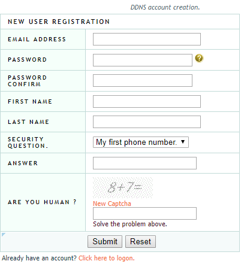Click the New User Registration header
241x267 pixels.
point(59,22)
